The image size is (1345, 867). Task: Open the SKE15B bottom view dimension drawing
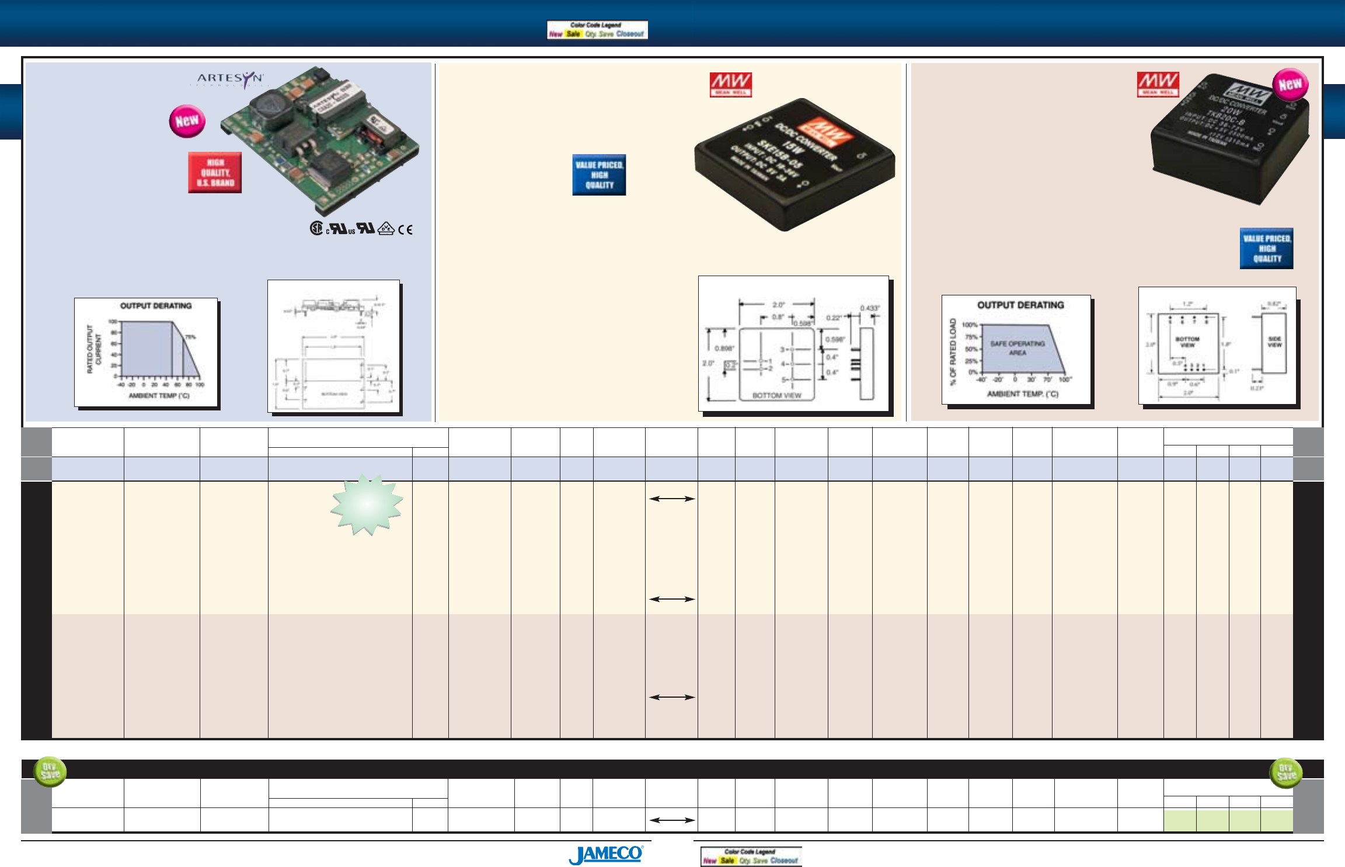click(x=793, y=344)
